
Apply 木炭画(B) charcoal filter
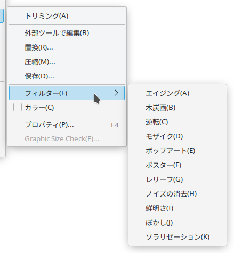tap(177, 108)
